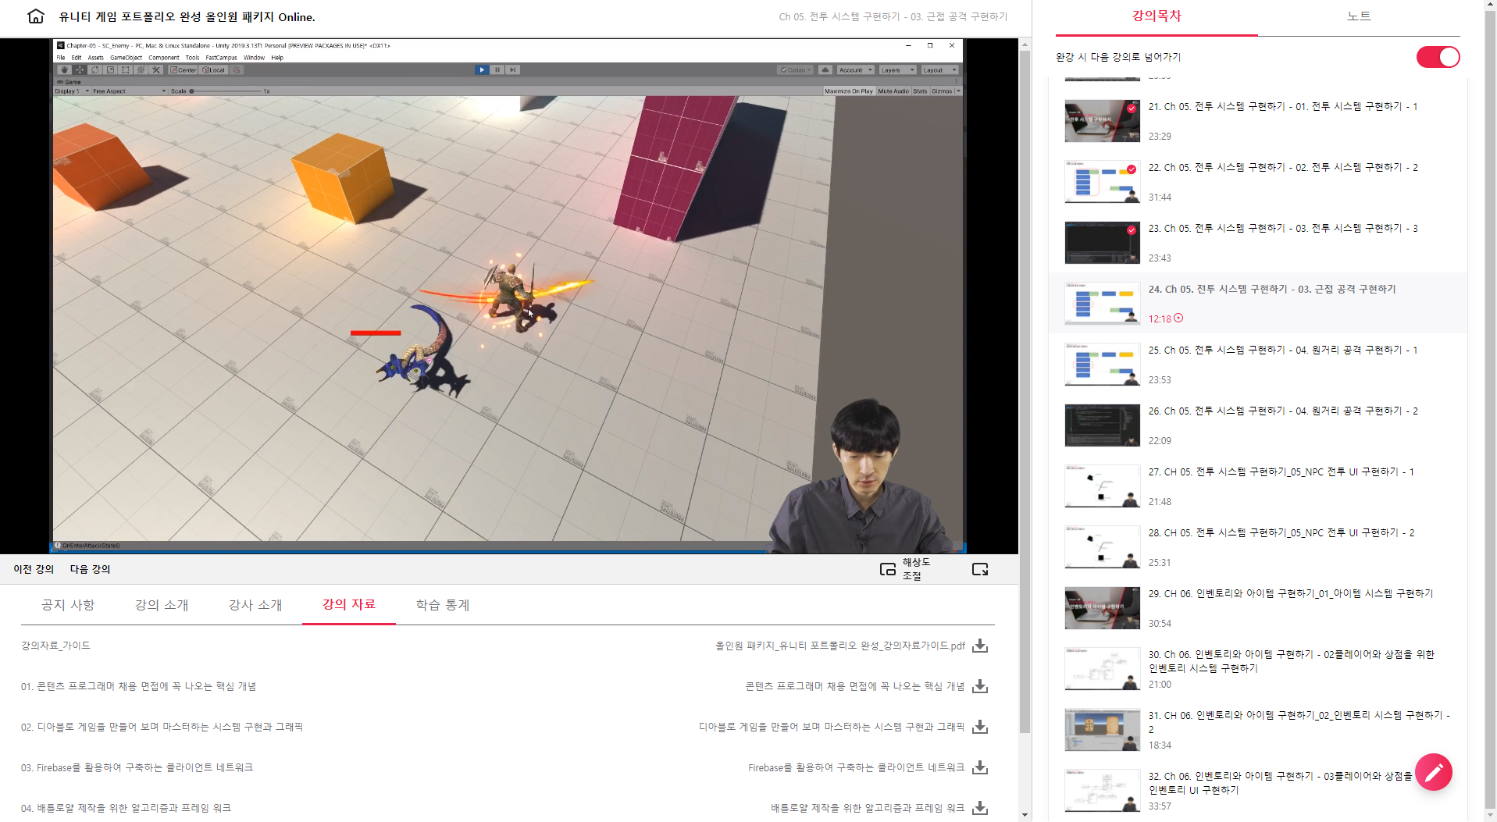This screenshot has height=822, width=1497.
Task: Click 다음 강의 button
Action: point(90,569)
